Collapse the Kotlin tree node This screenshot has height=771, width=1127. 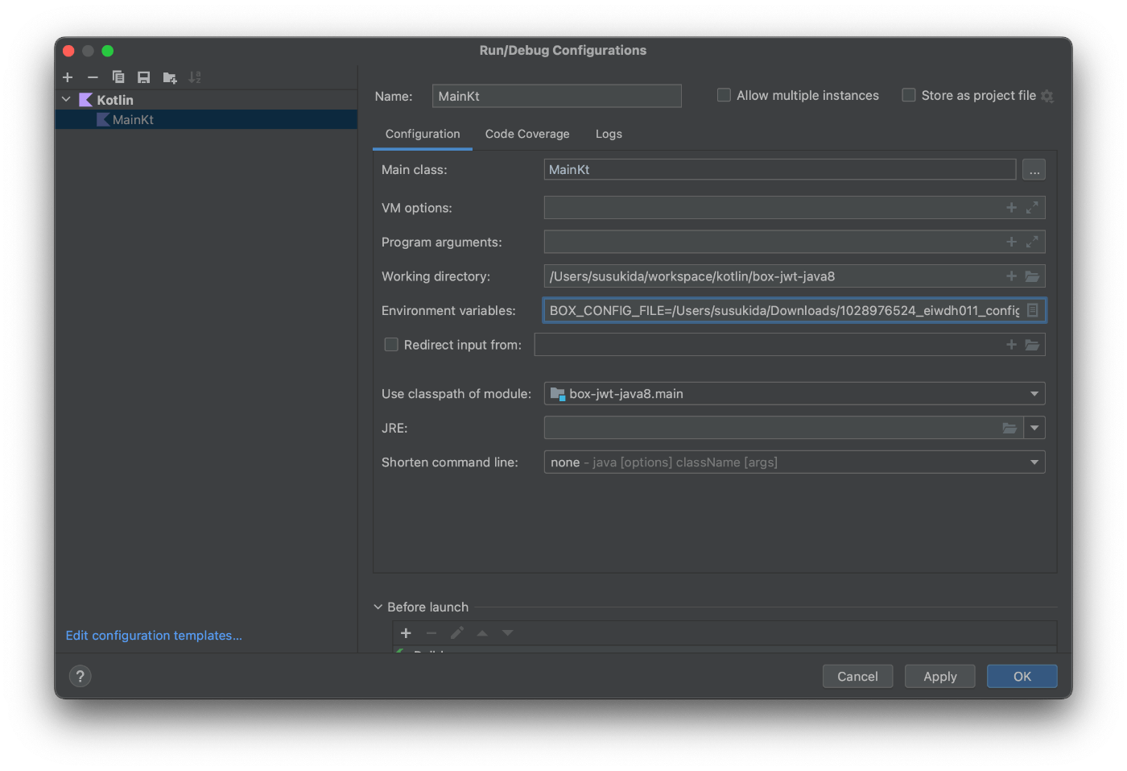[66, 100]
